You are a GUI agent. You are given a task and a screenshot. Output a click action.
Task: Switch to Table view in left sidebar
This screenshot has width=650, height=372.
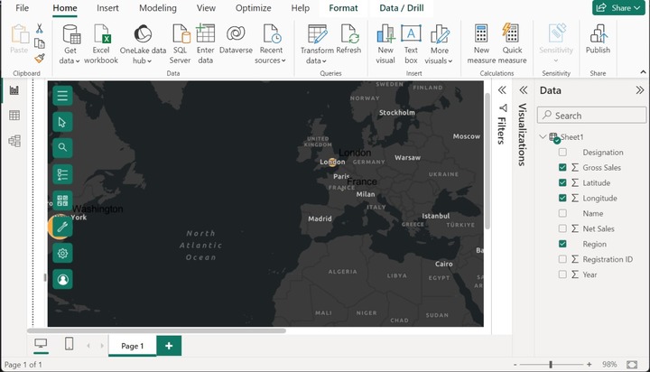pyautogui.click(x=14, y=116)
